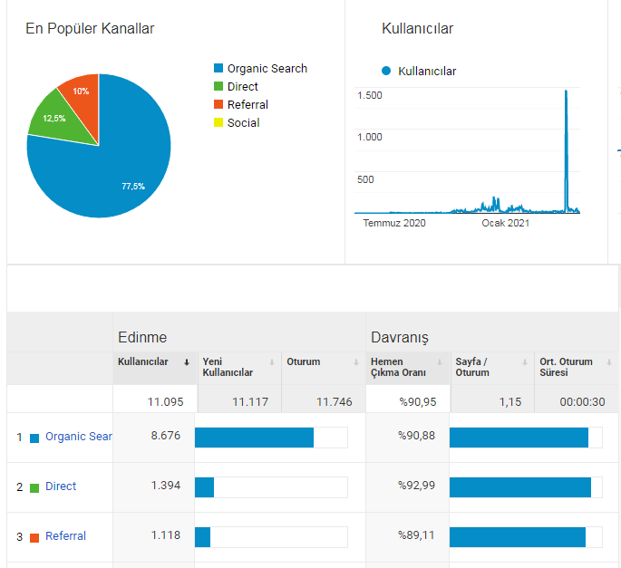
Task: Click pages per session value 1,15
Action: pyautogui.click(x=510, y=402)
